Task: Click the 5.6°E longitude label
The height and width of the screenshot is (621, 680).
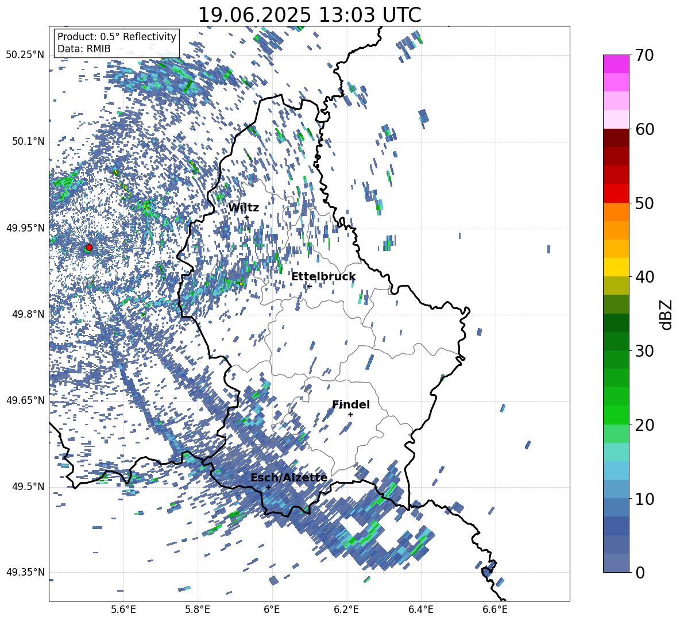Action: coord(123,610)
